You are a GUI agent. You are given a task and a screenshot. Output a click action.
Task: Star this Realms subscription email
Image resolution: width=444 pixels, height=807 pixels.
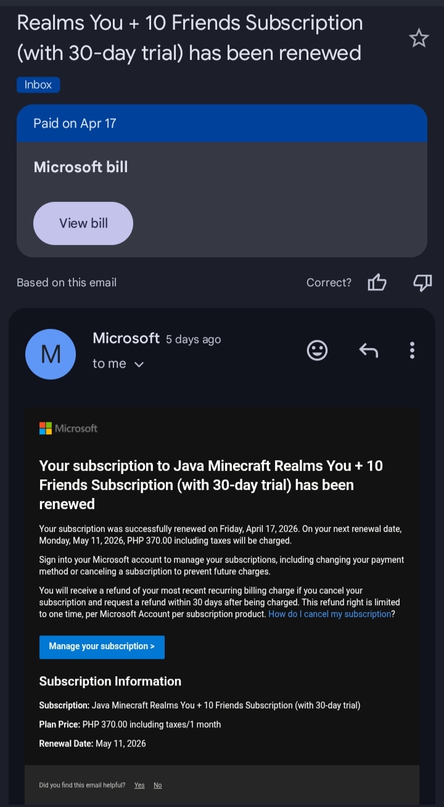click(x=419, y=39)
